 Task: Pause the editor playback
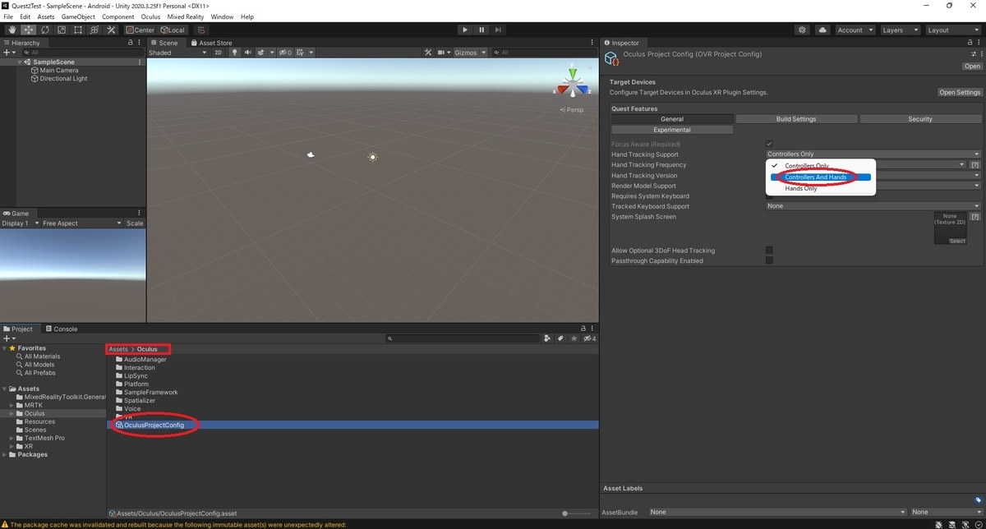482,30
